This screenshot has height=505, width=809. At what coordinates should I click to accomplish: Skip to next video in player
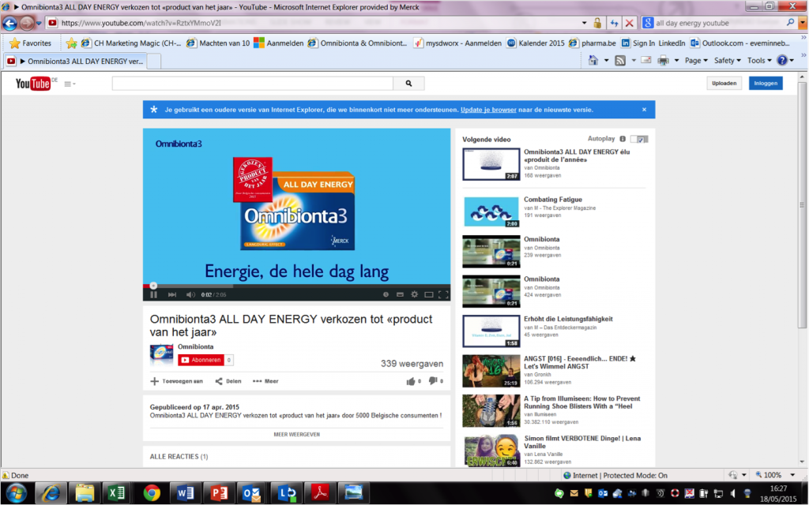tap(171, 295)
